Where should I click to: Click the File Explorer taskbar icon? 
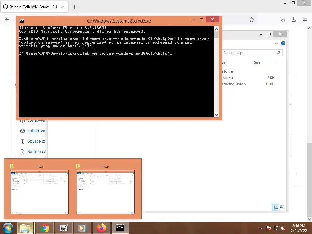(25, 228)
